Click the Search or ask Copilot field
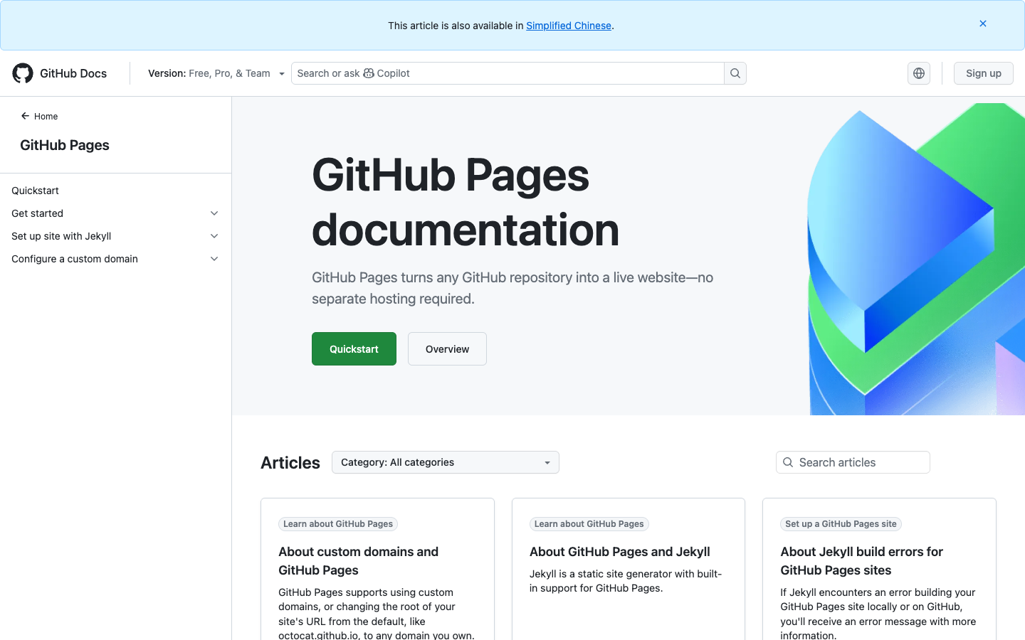The width and height of the screenshot is (1025, 640). (508, 73)
